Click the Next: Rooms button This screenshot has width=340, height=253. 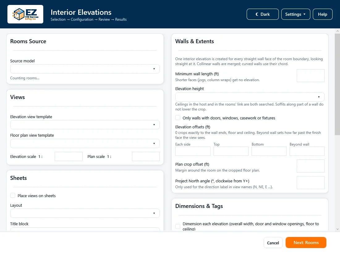tap(306, 243)
